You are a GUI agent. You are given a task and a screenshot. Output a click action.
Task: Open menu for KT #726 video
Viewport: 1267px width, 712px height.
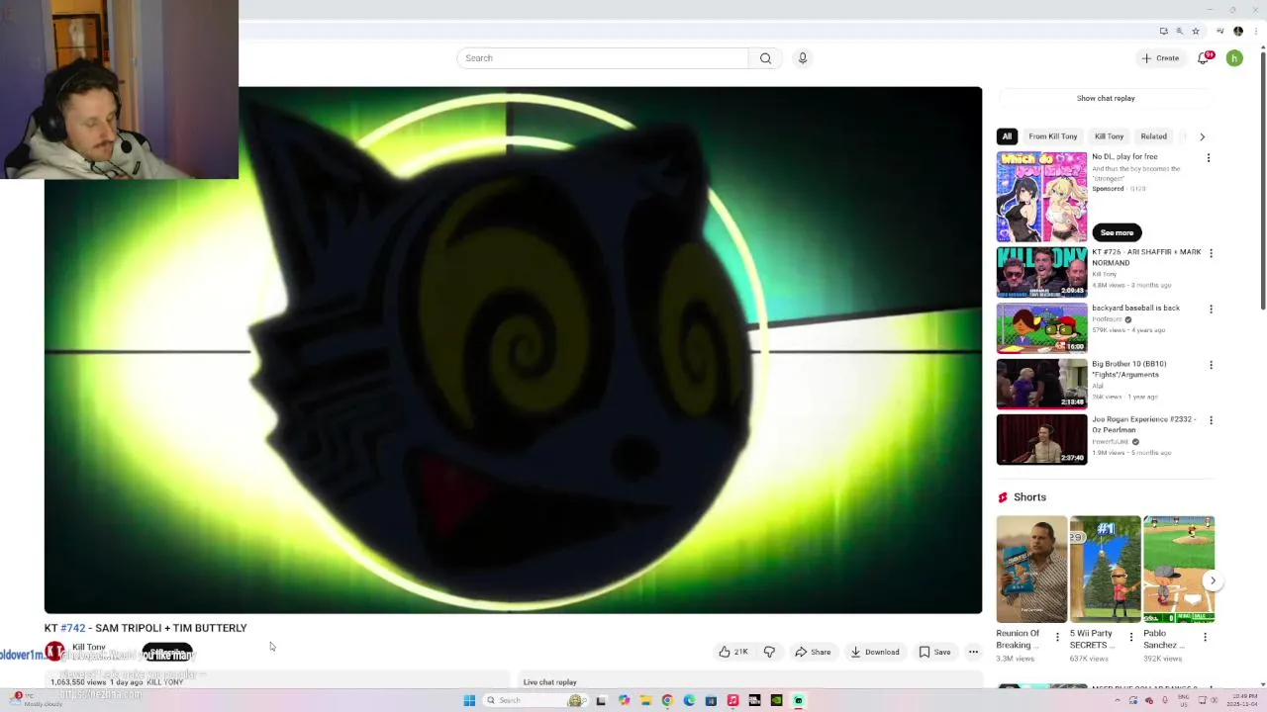tap(1211, 253)
